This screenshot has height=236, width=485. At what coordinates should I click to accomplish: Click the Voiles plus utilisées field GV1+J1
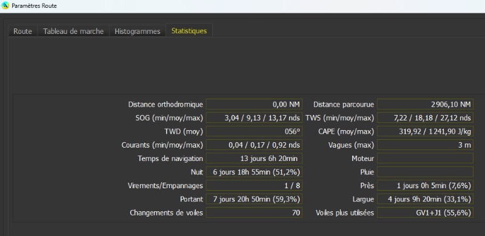click(425, 212)
